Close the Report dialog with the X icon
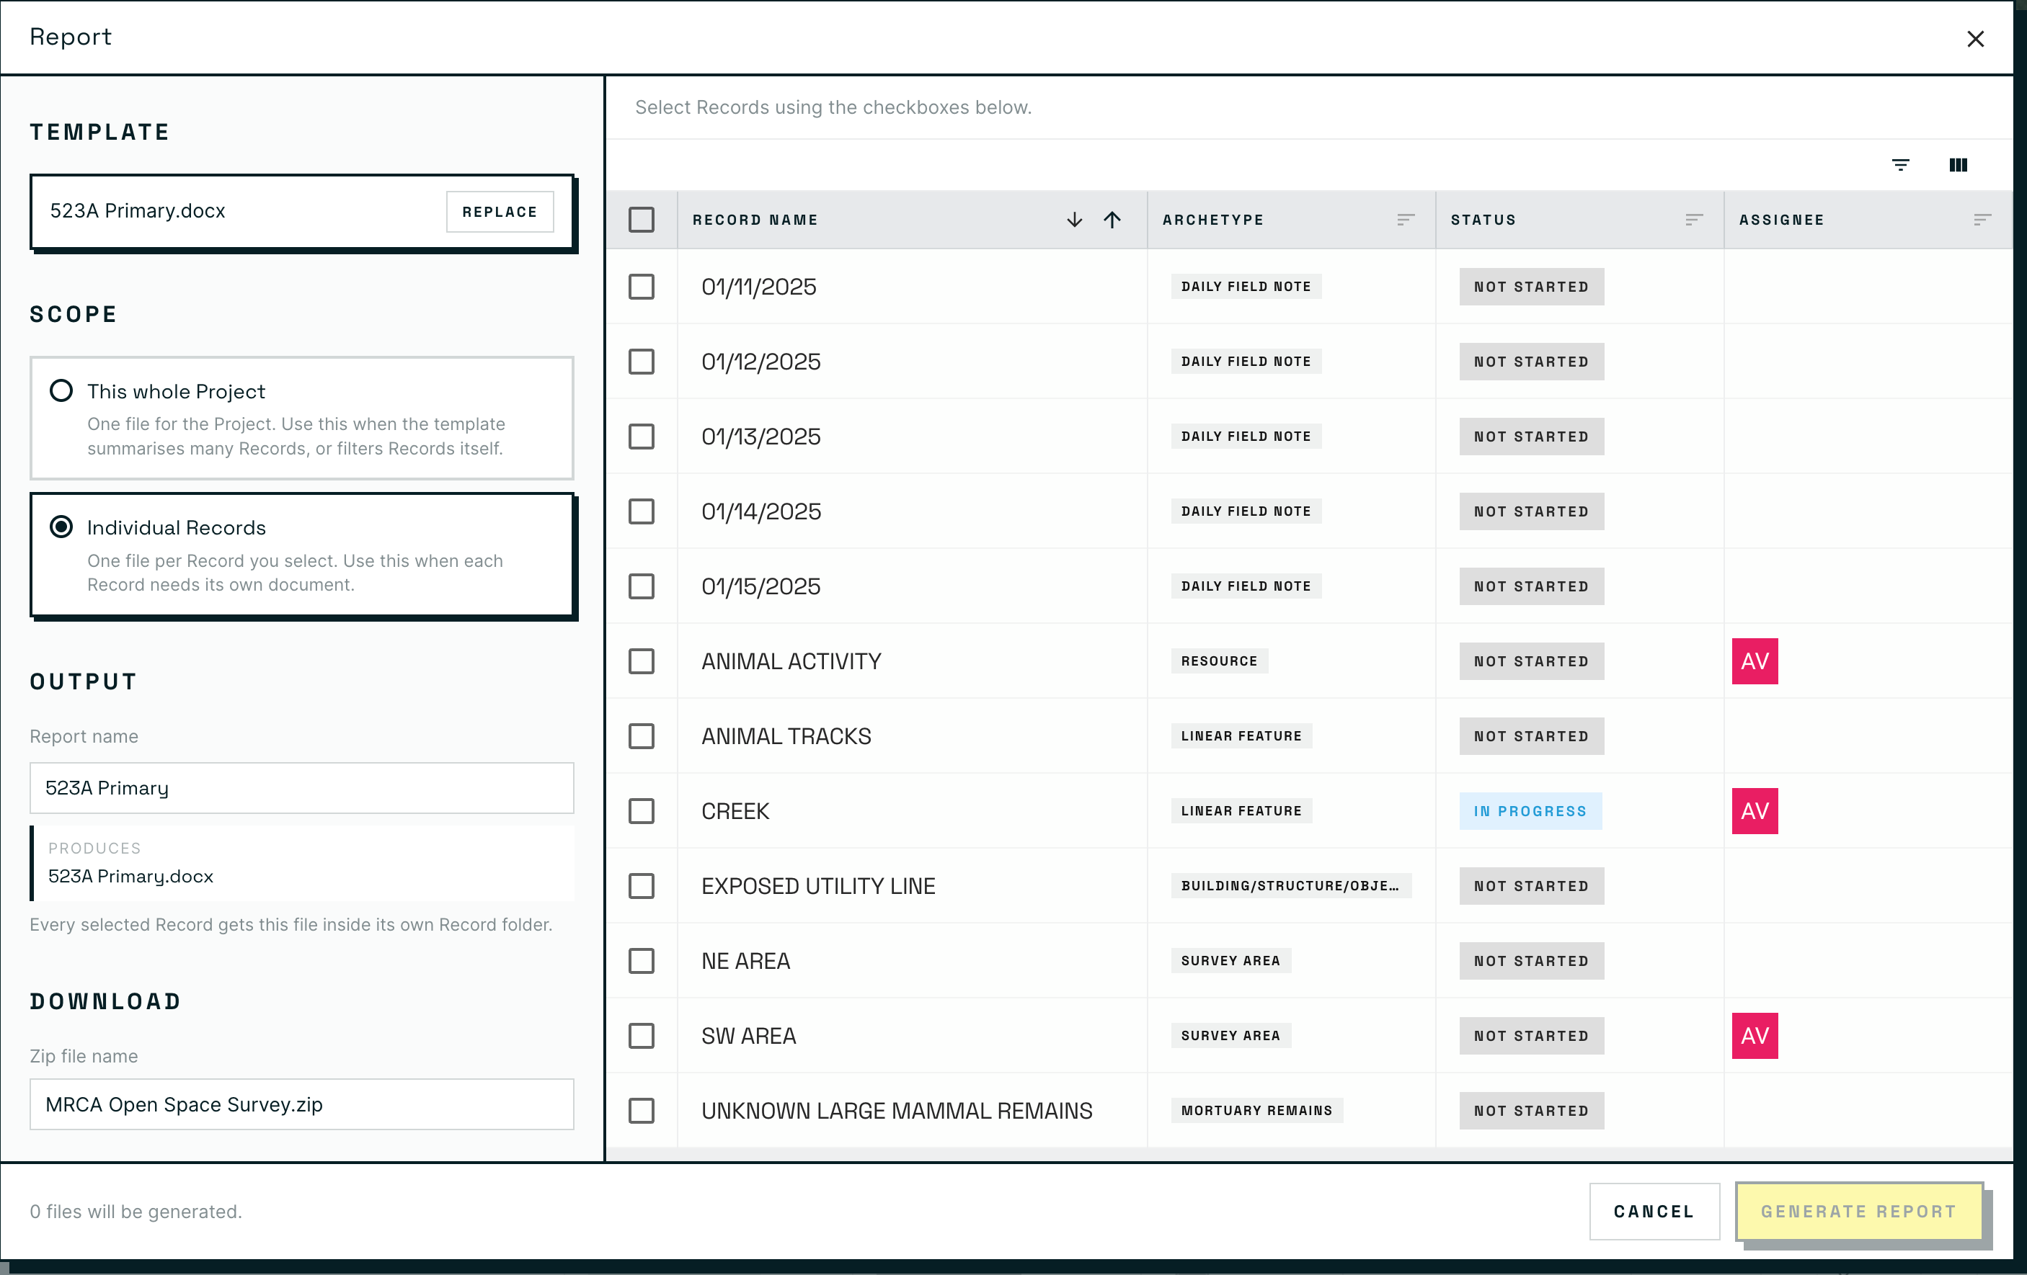This screenshot has width=2027, height=1275. (x=1975, y=39)
